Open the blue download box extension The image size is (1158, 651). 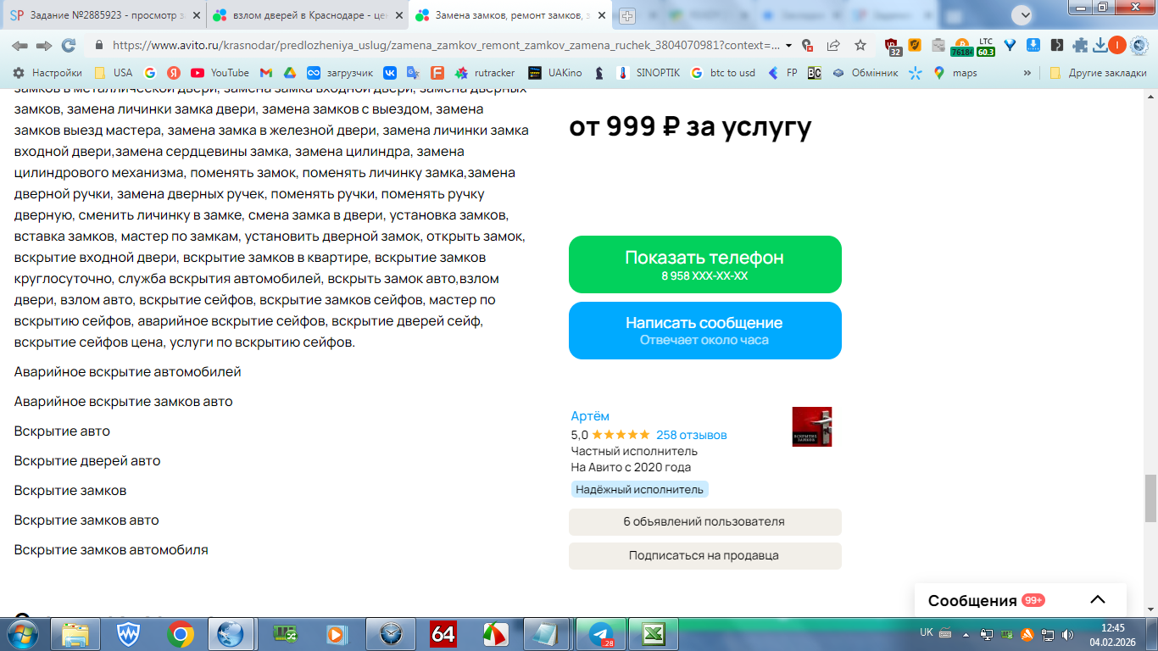coord(1033,46)
